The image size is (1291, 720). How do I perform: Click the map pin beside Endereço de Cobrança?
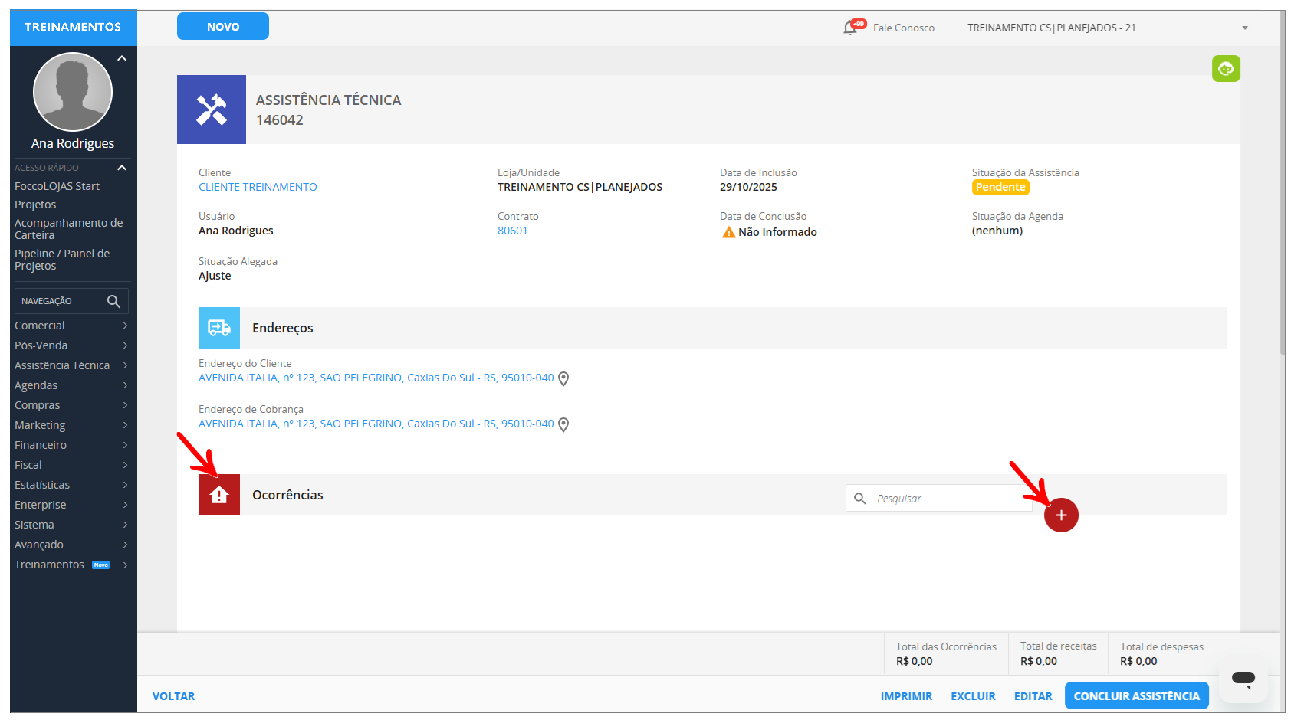(563, 424)
